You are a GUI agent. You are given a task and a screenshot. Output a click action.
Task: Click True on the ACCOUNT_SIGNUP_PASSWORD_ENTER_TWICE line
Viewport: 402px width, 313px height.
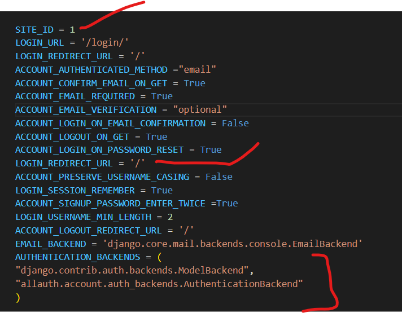tap(228, 204)
